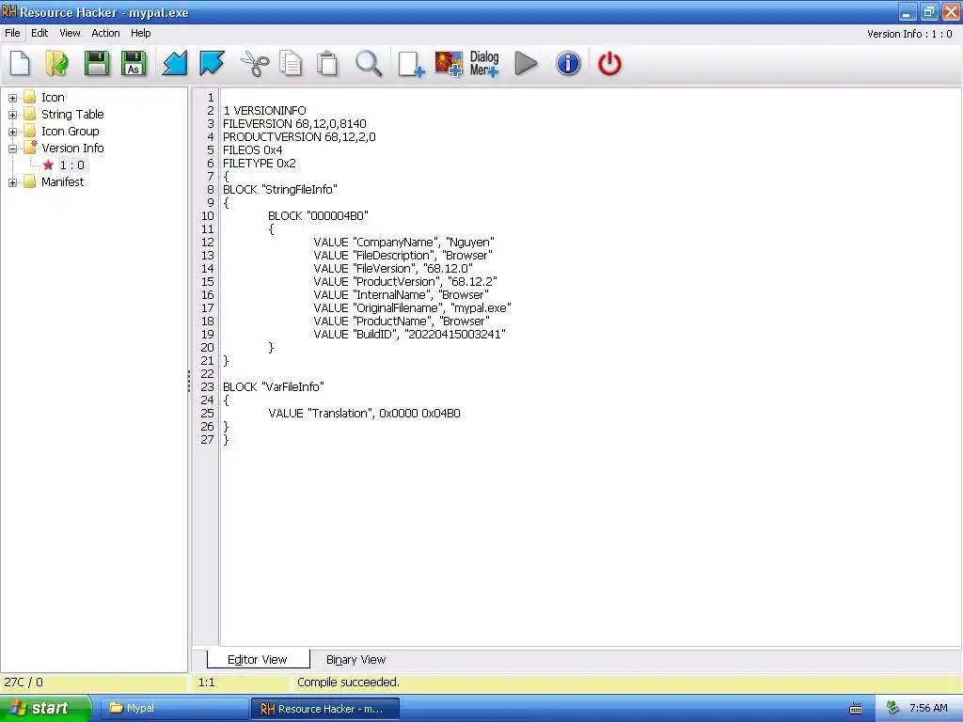Collapse the Version Info tree node

pos(12,148)
